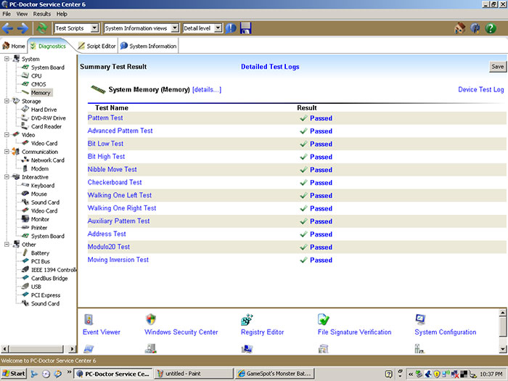Click the [details...] link for System Memory
This screenshot has width=508, height=381.
tap(207, 89)
